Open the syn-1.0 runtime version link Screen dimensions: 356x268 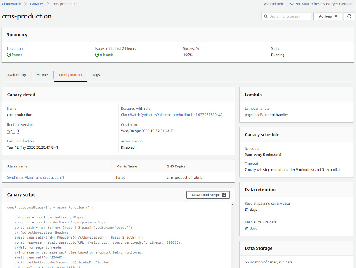coord(13,131)
